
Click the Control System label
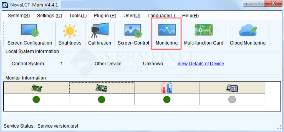[28, 64]
